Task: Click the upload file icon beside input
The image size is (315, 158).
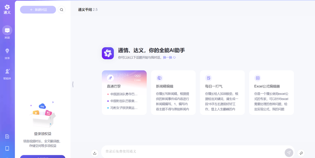Action: [x=94, y=153]
